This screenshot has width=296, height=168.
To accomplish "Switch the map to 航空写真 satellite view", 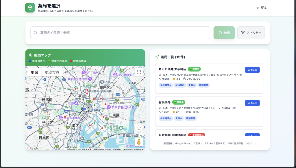I will (x=52, y=72).
